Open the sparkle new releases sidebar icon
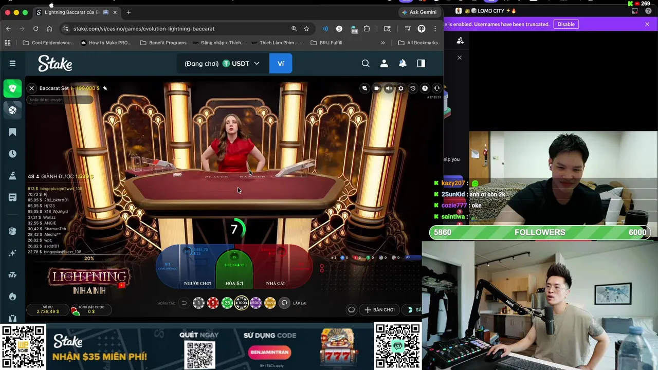 (x=12, y=253)
